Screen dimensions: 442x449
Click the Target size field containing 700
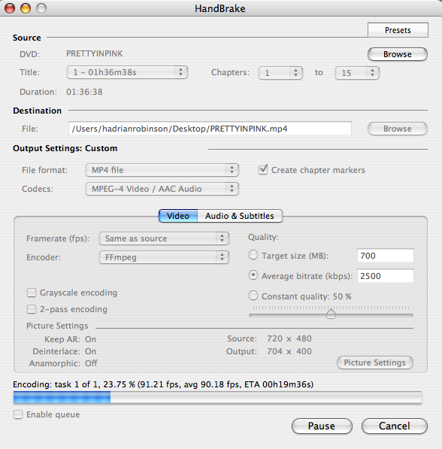[386, 256]
